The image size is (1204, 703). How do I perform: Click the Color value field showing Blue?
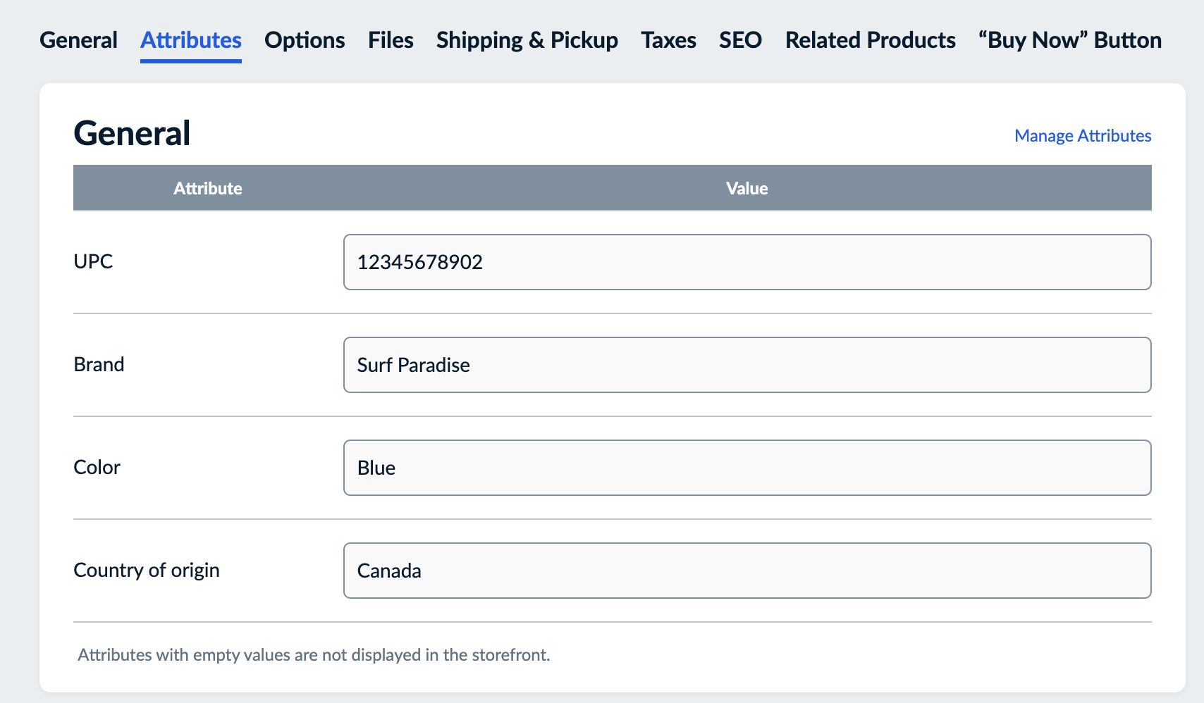[x=747, y=468]
